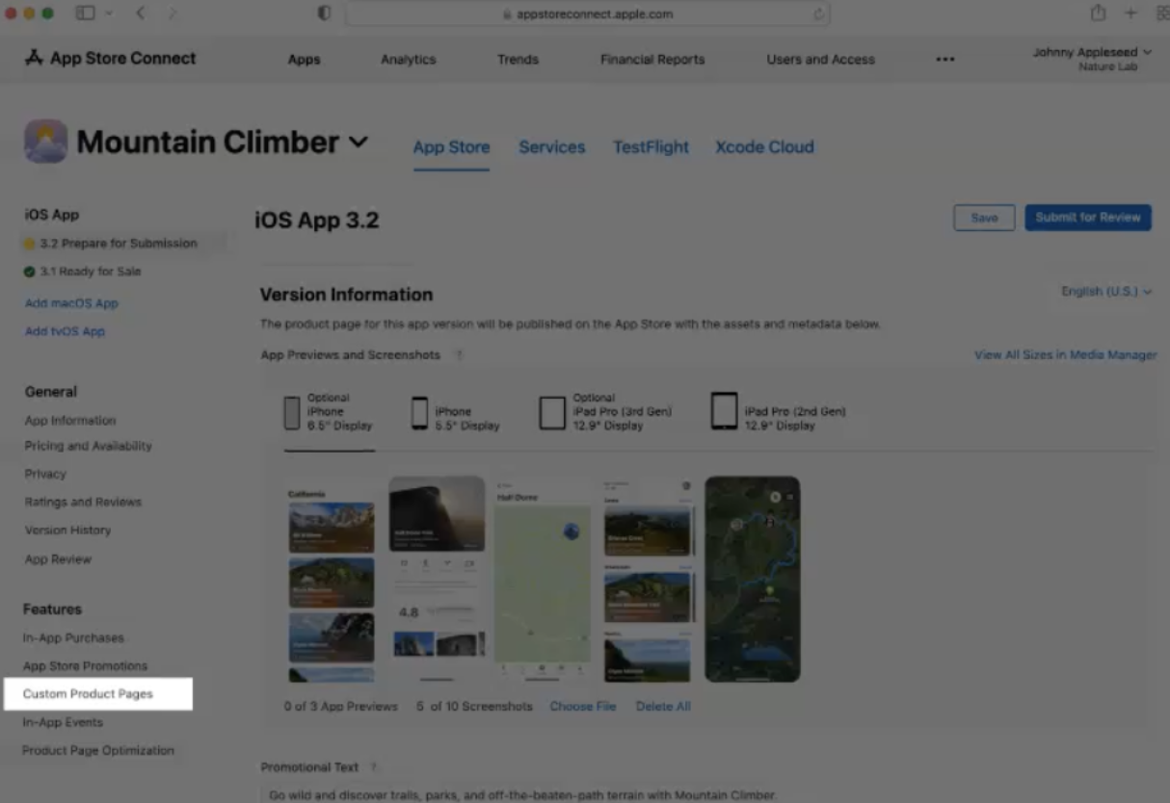Open Financial Reports in top navigation
This screenshot has height=803, width=1170.
pyautogui.click(x=652, y=60)
